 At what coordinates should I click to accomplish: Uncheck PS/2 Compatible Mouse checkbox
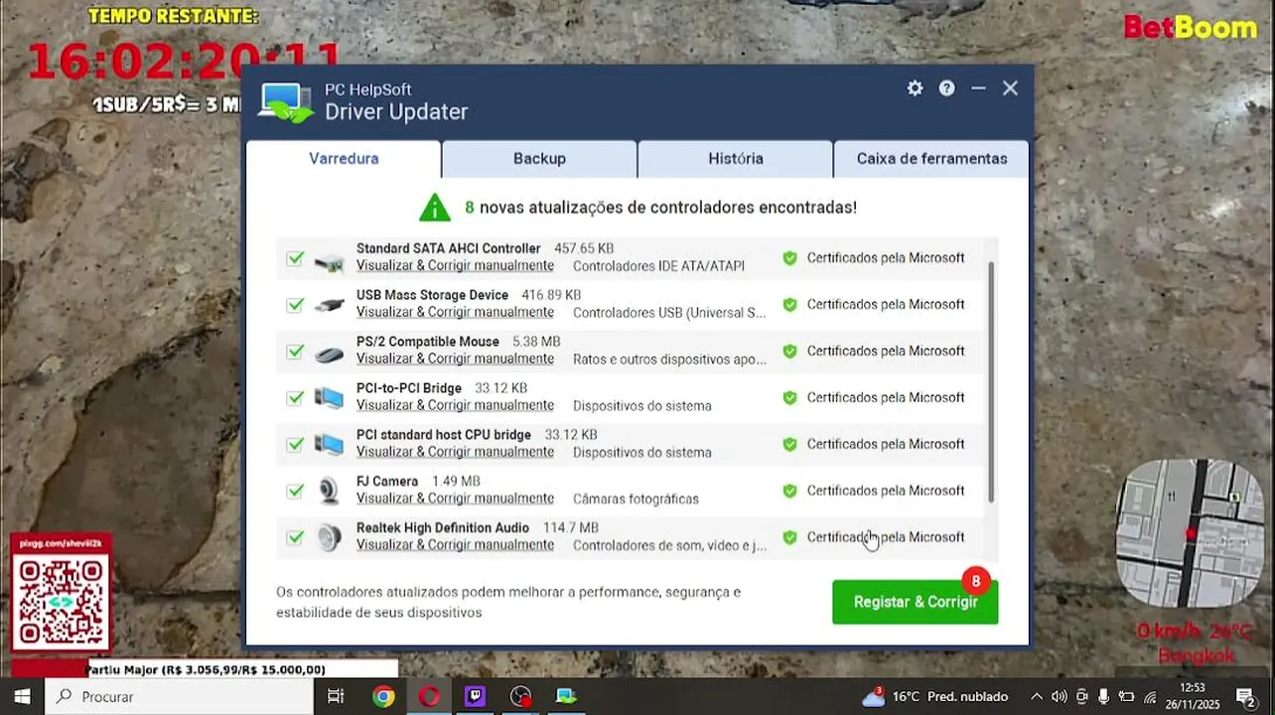pos(295,352)
